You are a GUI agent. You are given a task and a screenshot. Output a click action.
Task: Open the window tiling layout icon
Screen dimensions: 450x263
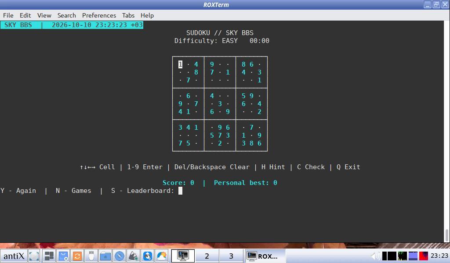tap(49, 256)
